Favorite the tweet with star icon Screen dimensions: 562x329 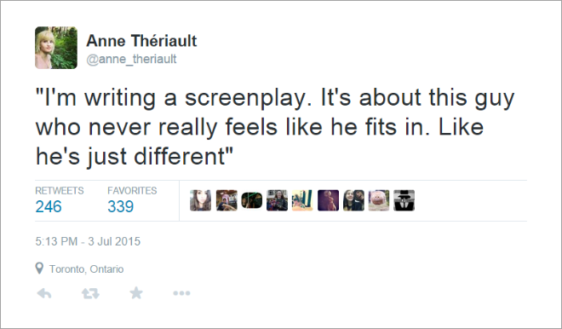pos(136,293)
